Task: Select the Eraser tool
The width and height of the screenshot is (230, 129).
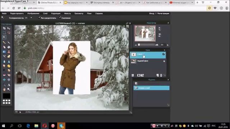Action: tap(4, 47)
